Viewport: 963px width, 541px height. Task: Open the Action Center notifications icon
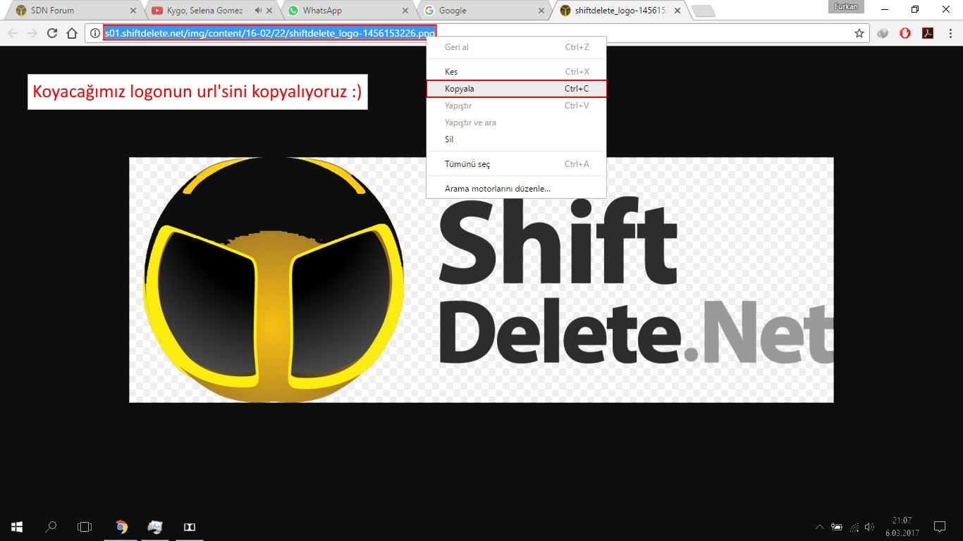(939, 526)
